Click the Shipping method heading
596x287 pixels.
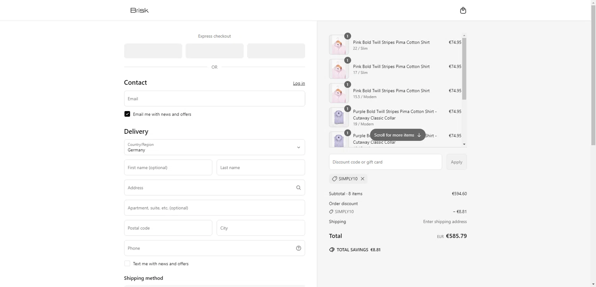coord(143,278)
